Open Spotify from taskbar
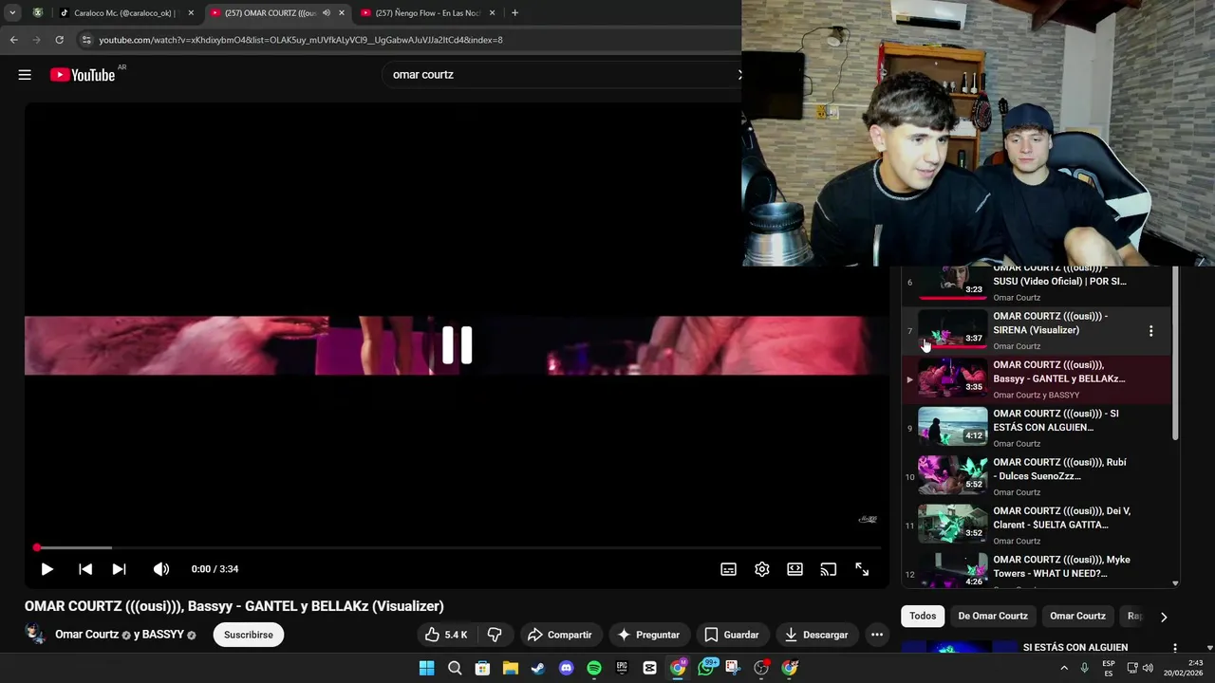The height and width of the screenshot is (683, 1215). [594, 668]
